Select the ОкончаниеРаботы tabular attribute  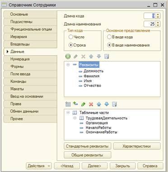click(x=102, y=132)
